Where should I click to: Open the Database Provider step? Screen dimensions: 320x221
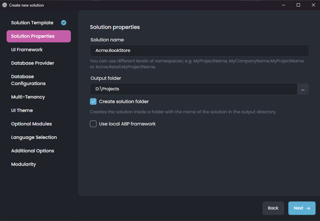pyautogui.click(x=32, y=63)
